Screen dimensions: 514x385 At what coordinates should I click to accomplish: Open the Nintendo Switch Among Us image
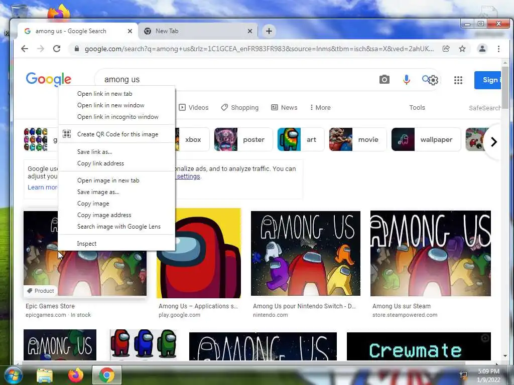(306, 253)
